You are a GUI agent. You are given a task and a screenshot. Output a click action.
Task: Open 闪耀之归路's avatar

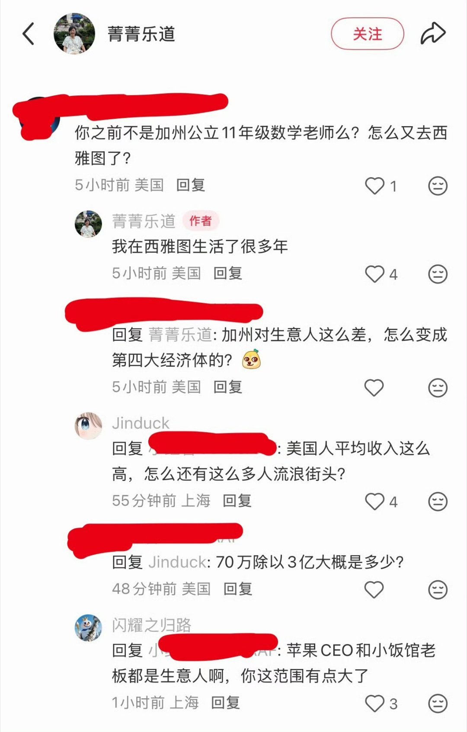click(x=88, y=627)
